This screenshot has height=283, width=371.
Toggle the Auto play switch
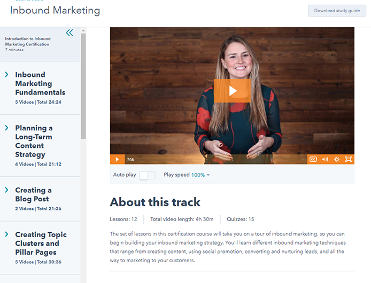coord(147,176)
